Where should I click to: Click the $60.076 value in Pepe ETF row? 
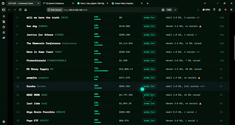[x=124, y=120]
